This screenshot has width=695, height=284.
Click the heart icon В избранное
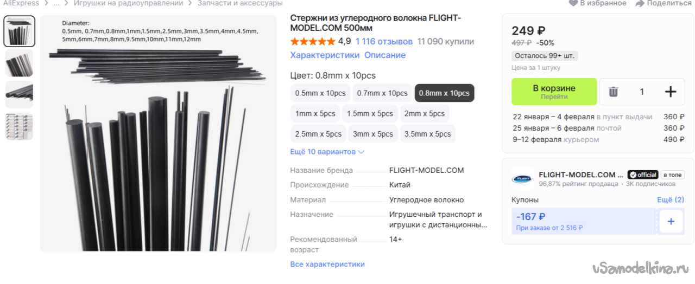[573, 3]
